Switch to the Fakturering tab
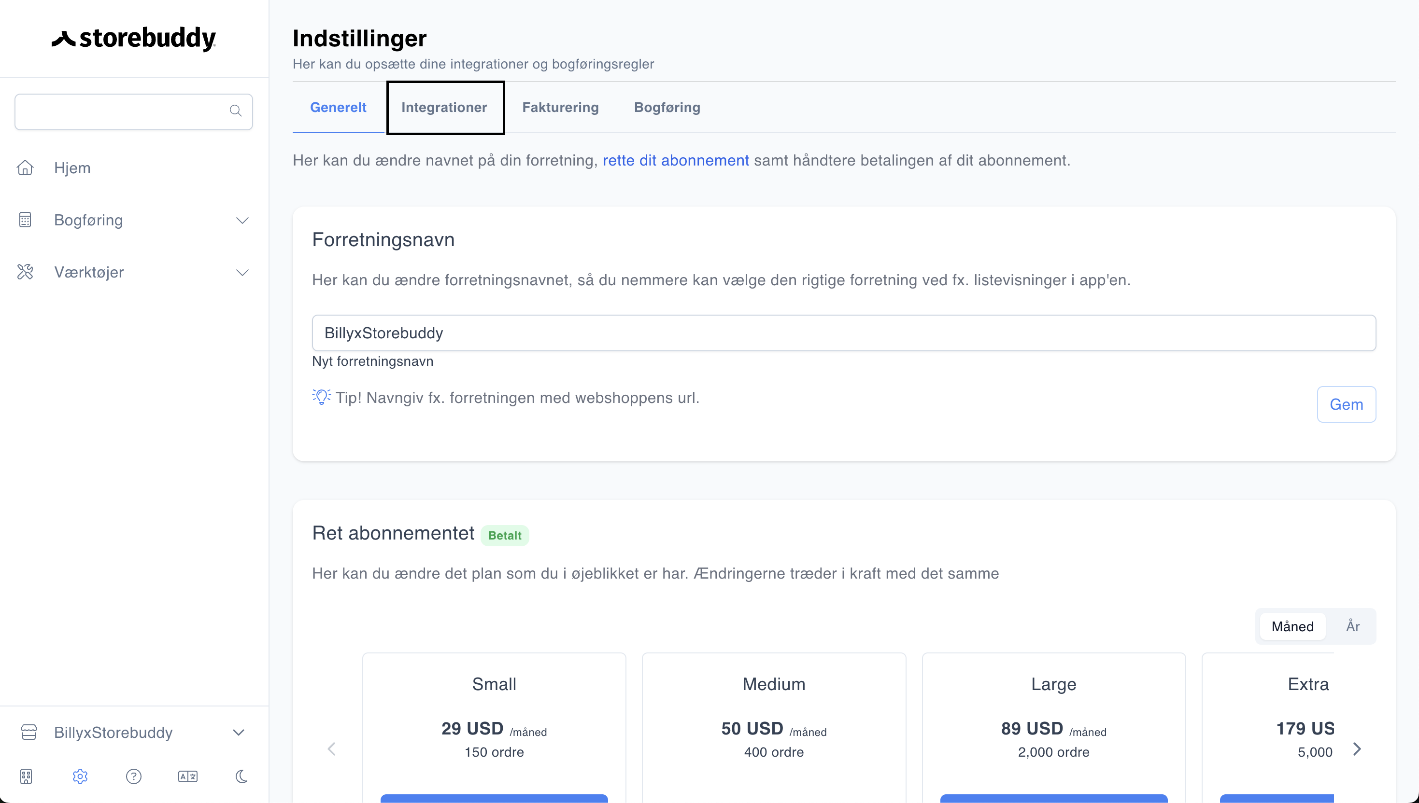 coord(560,108)
